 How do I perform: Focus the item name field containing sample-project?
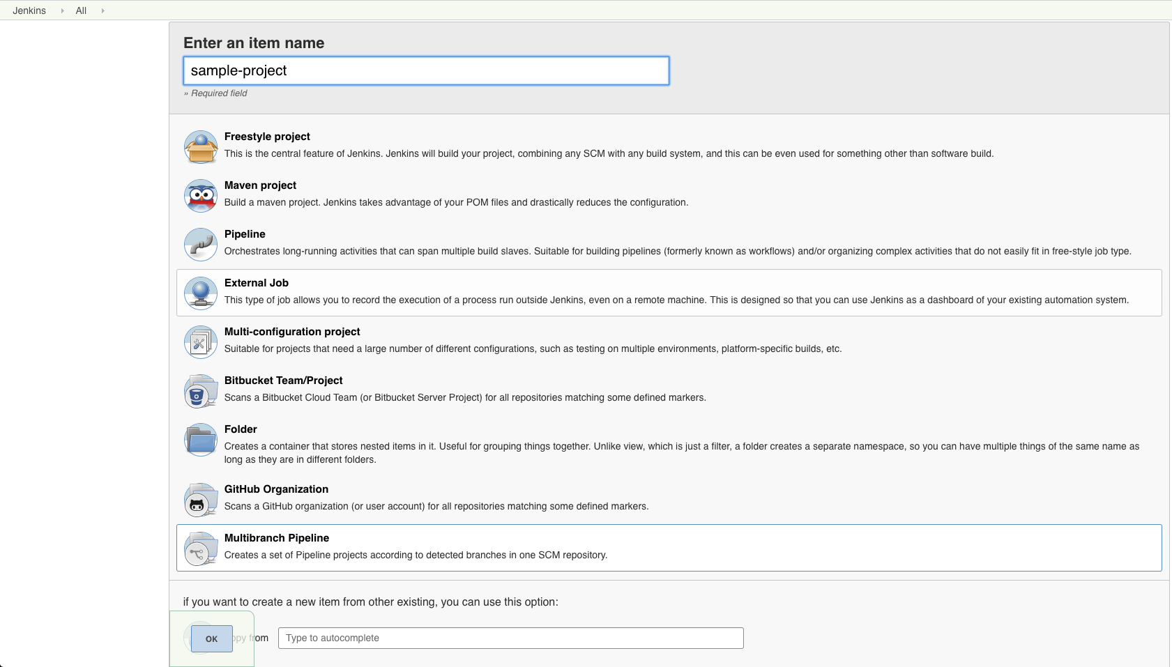tap(426, 70)
